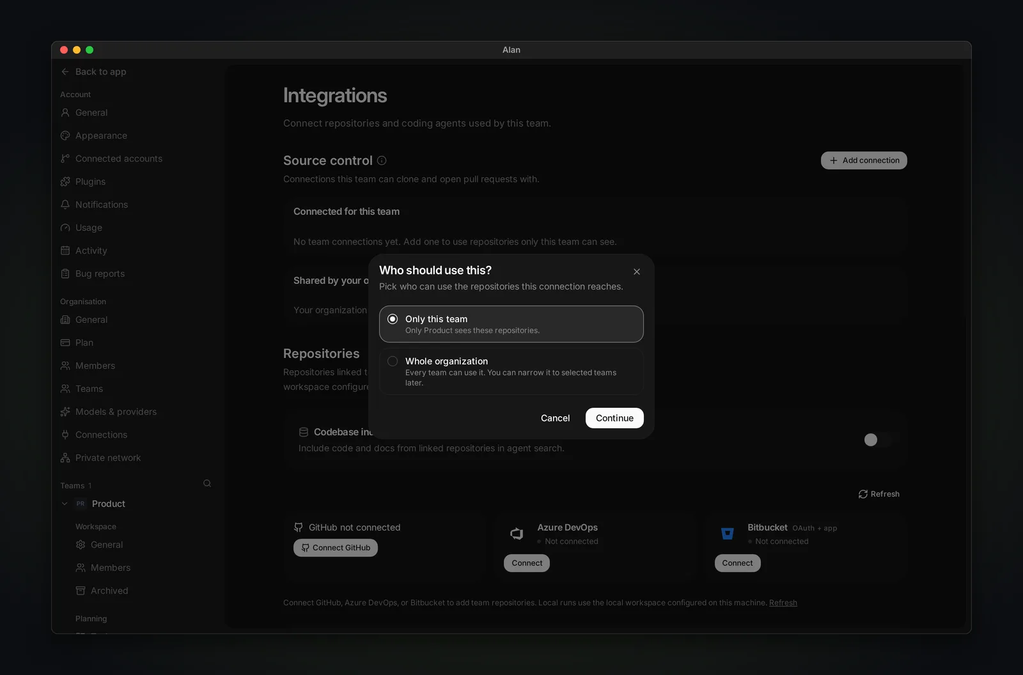This screenshot has height=675, width=1023.
Task: Click the Add connection button
Action: [x=864, y=160]
